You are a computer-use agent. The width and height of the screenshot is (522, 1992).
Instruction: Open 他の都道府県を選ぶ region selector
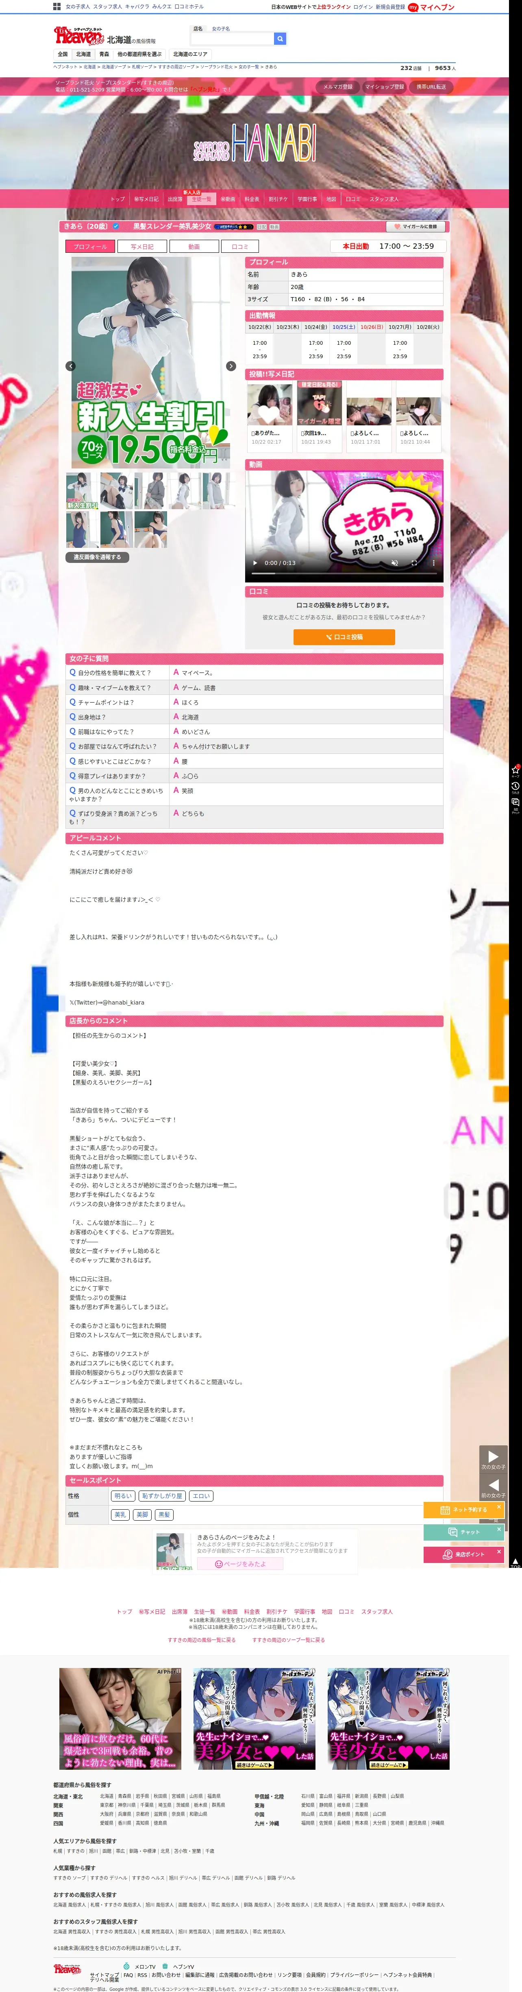point(140,54)
